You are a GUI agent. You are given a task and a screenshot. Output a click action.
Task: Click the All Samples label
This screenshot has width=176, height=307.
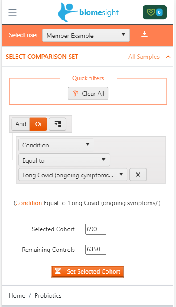point(144,57)
